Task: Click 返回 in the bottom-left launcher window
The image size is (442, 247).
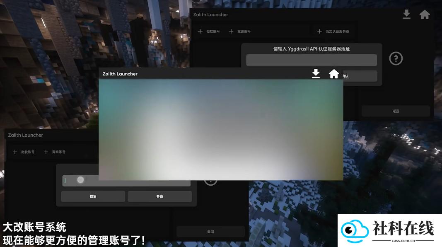Action: 210,232
